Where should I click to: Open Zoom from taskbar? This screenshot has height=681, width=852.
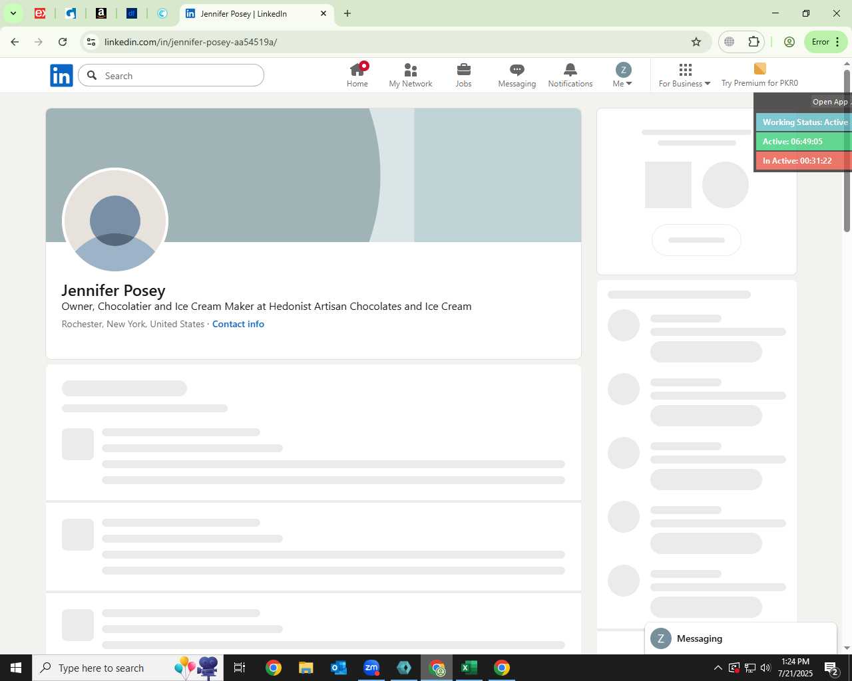point(371,668)
